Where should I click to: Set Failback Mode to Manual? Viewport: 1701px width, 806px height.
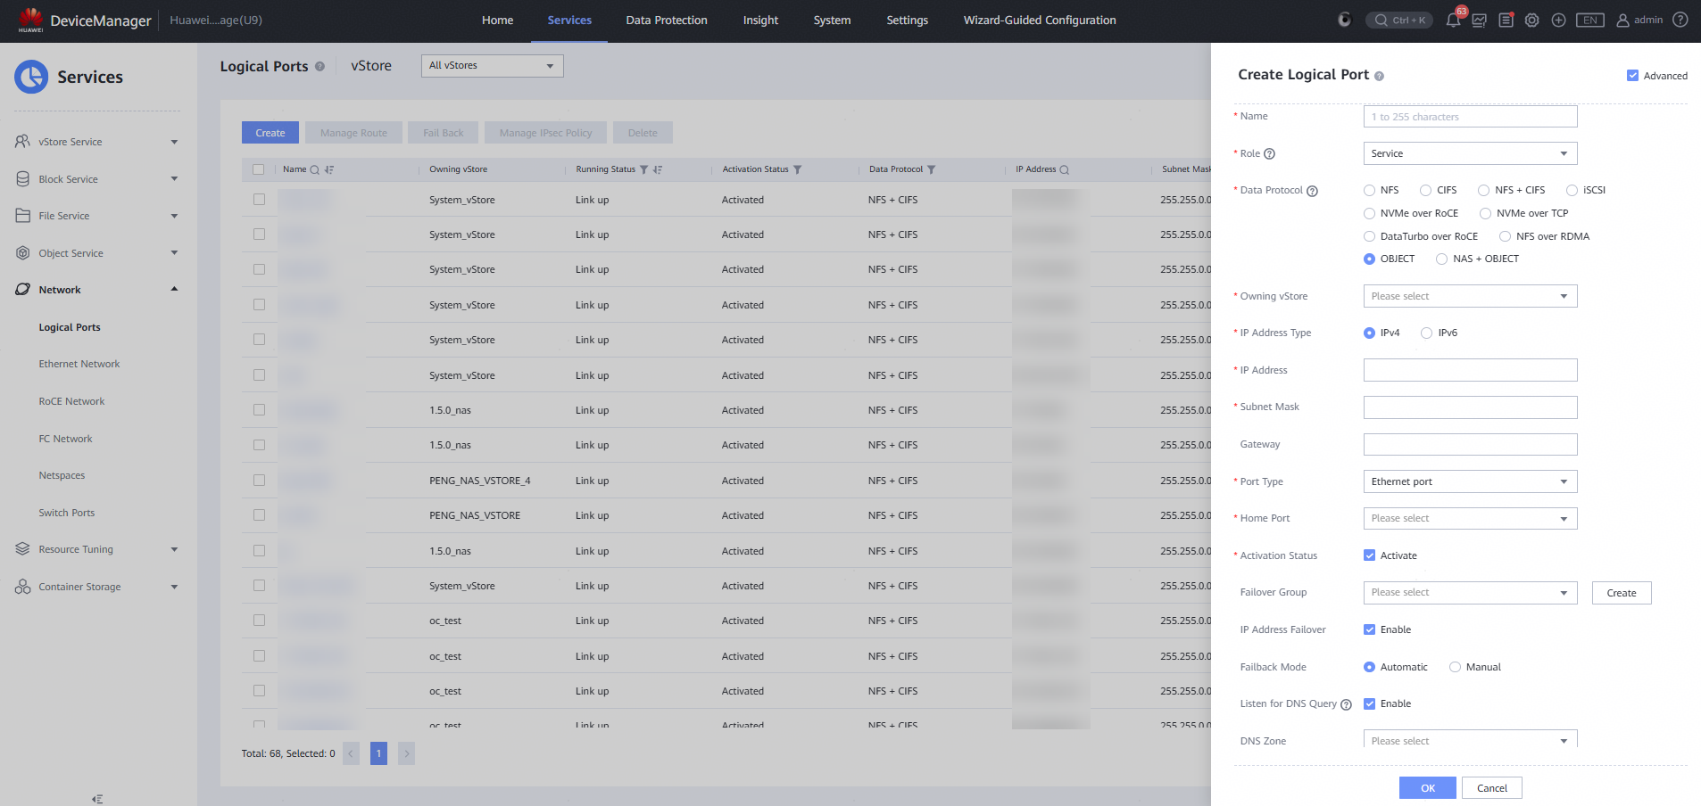[x=1456, y=667]
